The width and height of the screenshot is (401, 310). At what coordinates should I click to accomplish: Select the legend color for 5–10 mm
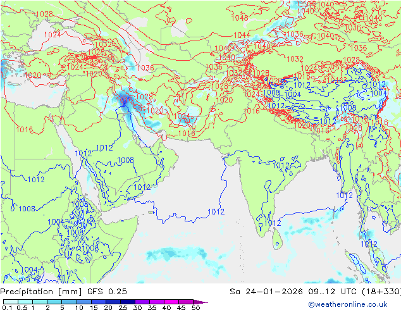(69, 302)
